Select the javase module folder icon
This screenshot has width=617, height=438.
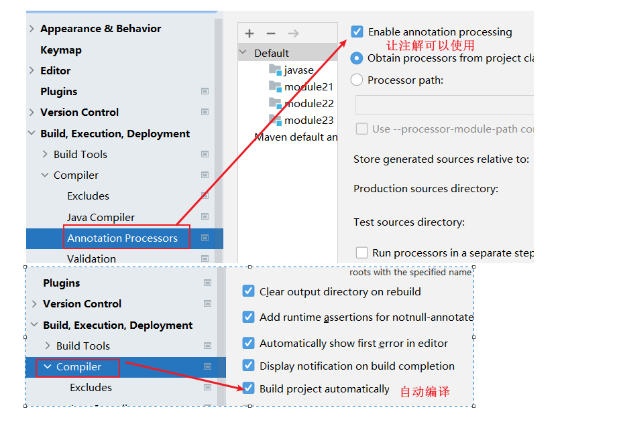click(275, 70)
